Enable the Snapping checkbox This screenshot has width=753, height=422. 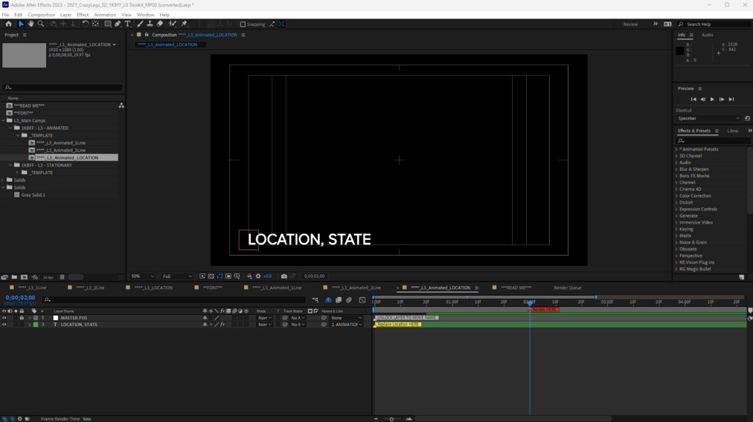point(243,25)
